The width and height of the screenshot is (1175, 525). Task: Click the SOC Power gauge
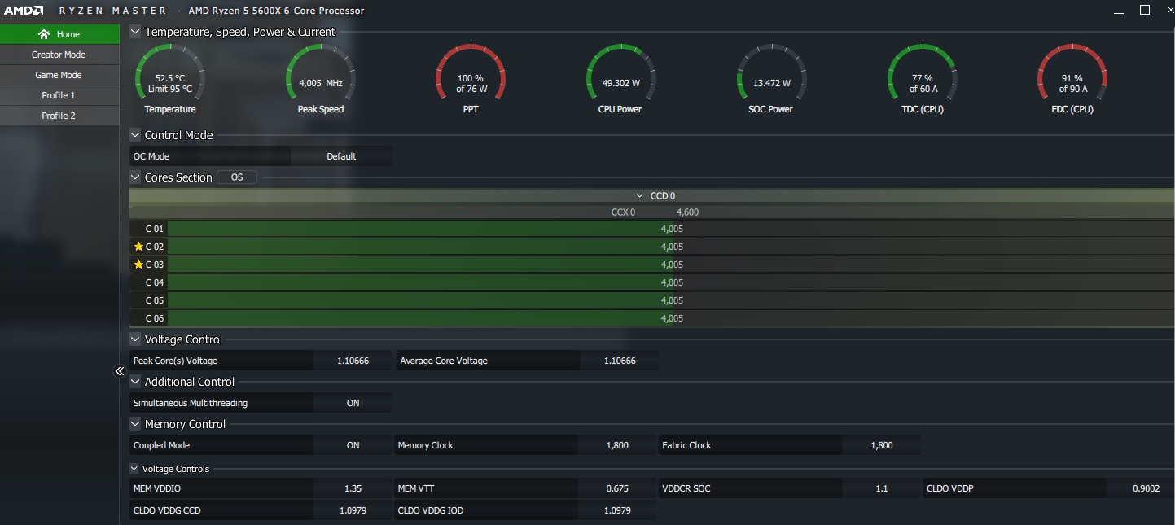(770, 79)
